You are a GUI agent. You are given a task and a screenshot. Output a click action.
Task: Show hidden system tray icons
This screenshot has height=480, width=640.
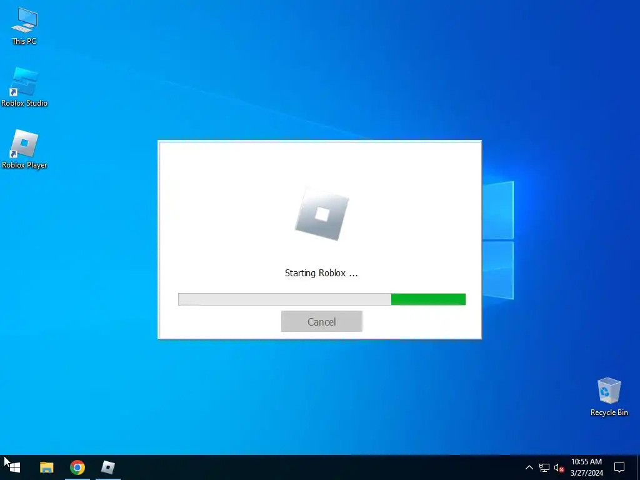[x=529, y=467]
